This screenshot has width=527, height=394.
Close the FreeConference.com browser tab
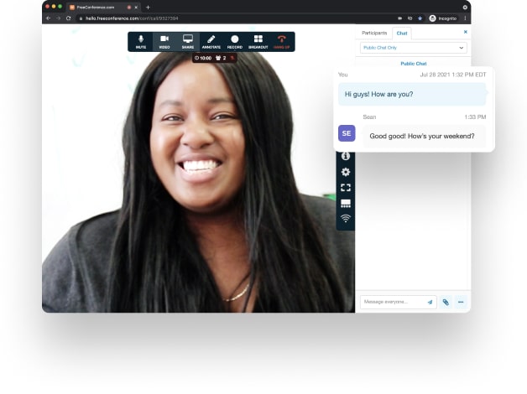[x=136, y=7]
